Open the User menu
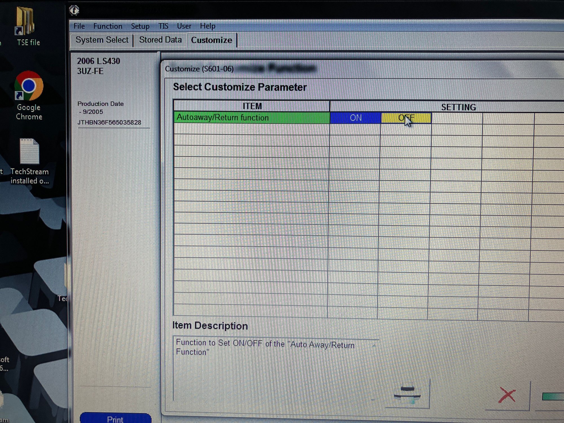The height and width of the screenshot is (423, 564). (x=184, y=26)
